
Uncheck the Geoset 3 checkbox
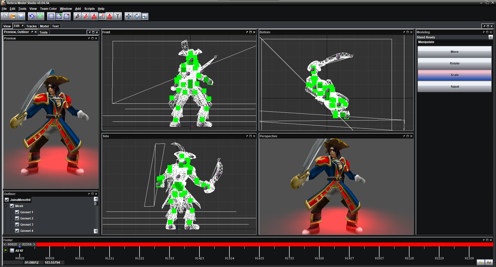tap(17, 224)
